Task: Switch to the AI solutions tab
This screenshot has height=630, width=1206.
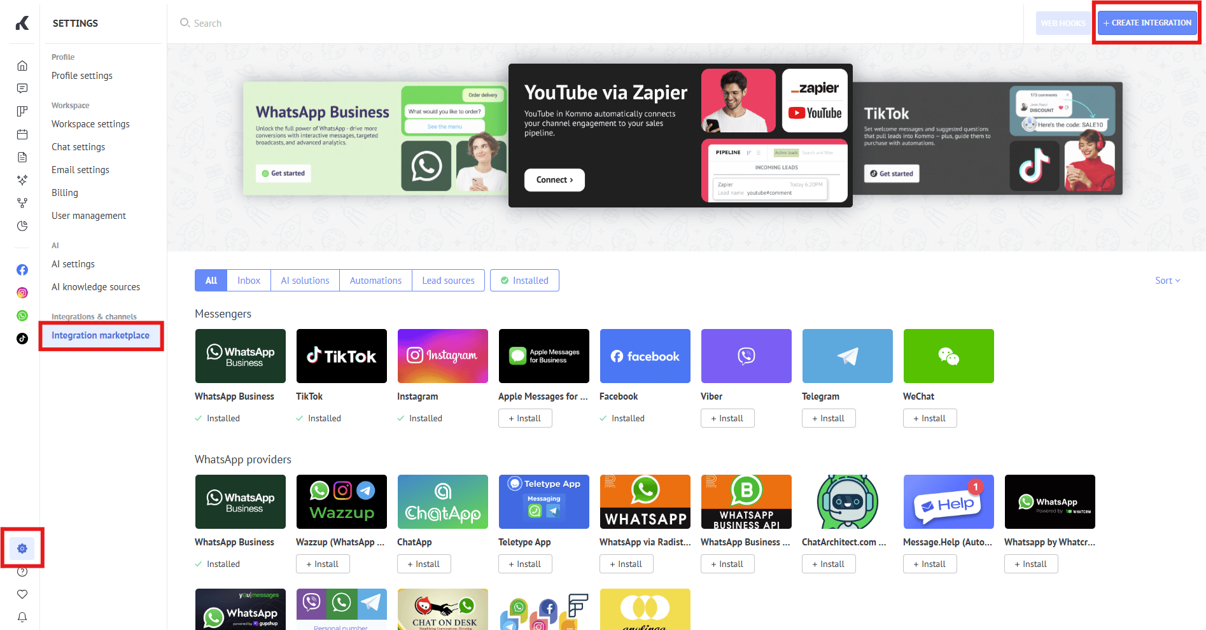Action: coord(305,281)
